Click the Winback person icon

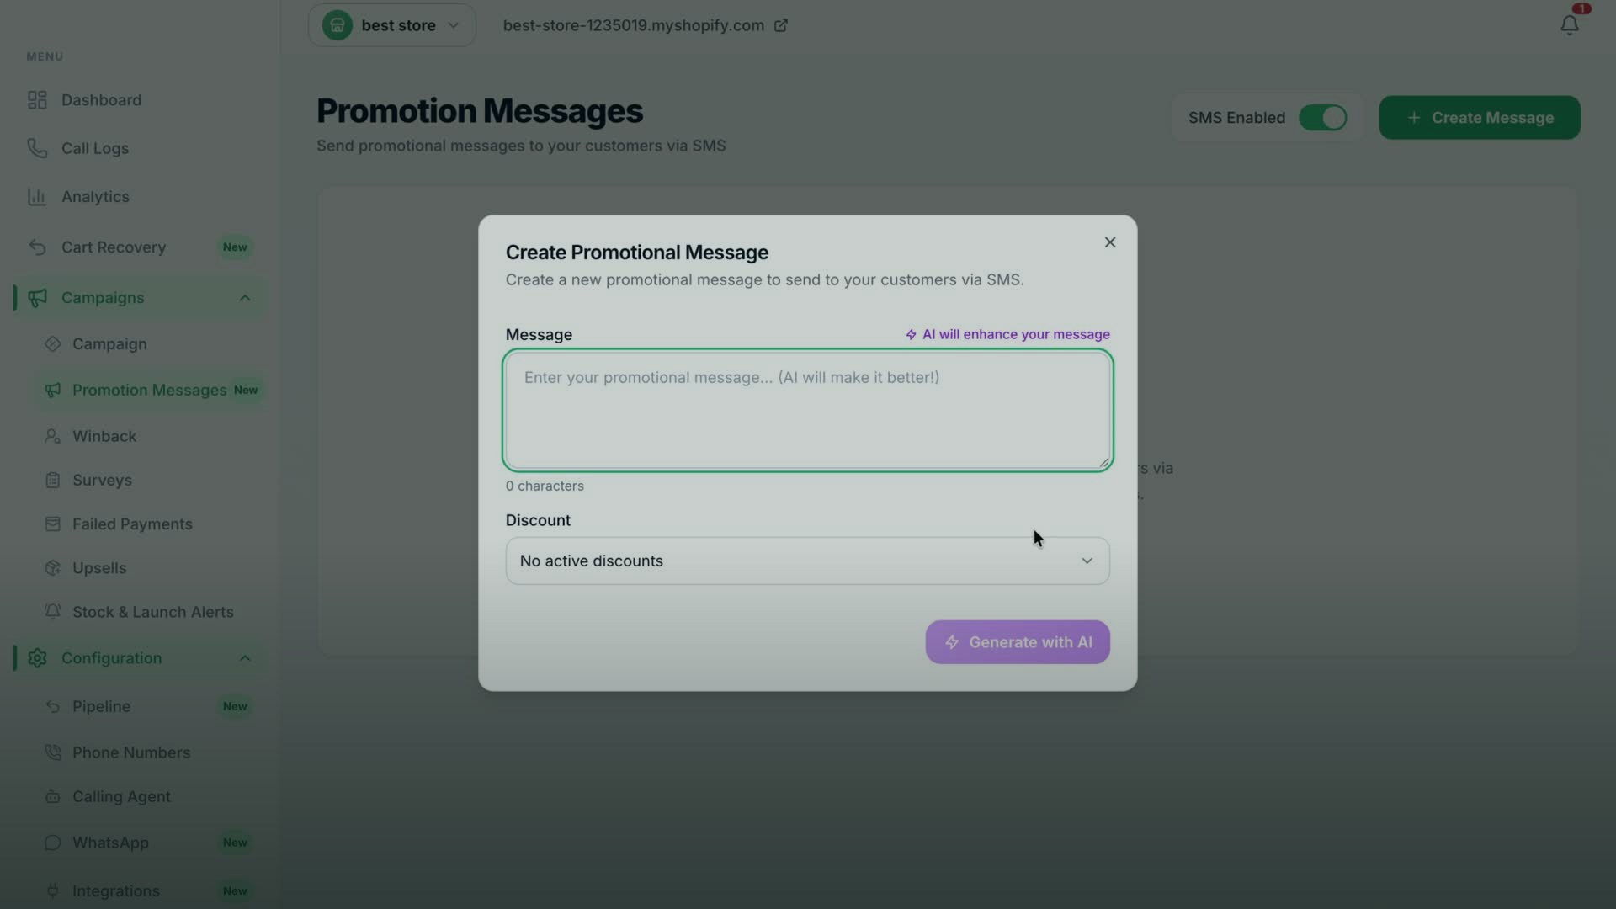point(53,436)
